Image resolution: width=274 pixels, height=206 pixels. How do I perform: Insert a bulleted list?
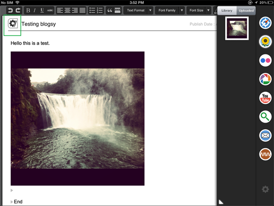click(x=92, y=10)
